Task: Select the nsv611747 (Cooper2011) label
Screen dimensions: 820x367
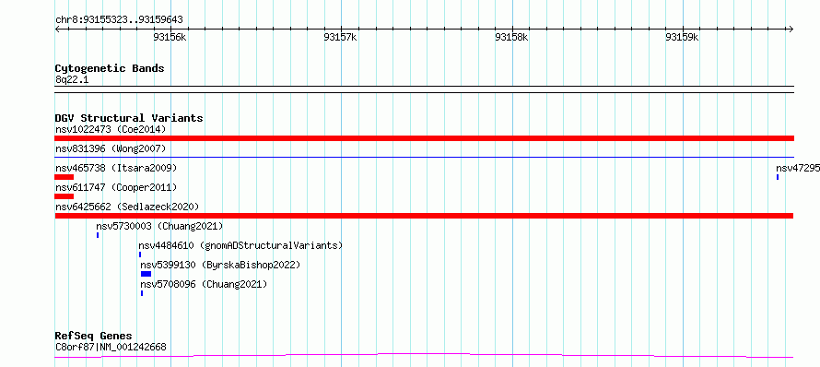Action: (116, 187)
